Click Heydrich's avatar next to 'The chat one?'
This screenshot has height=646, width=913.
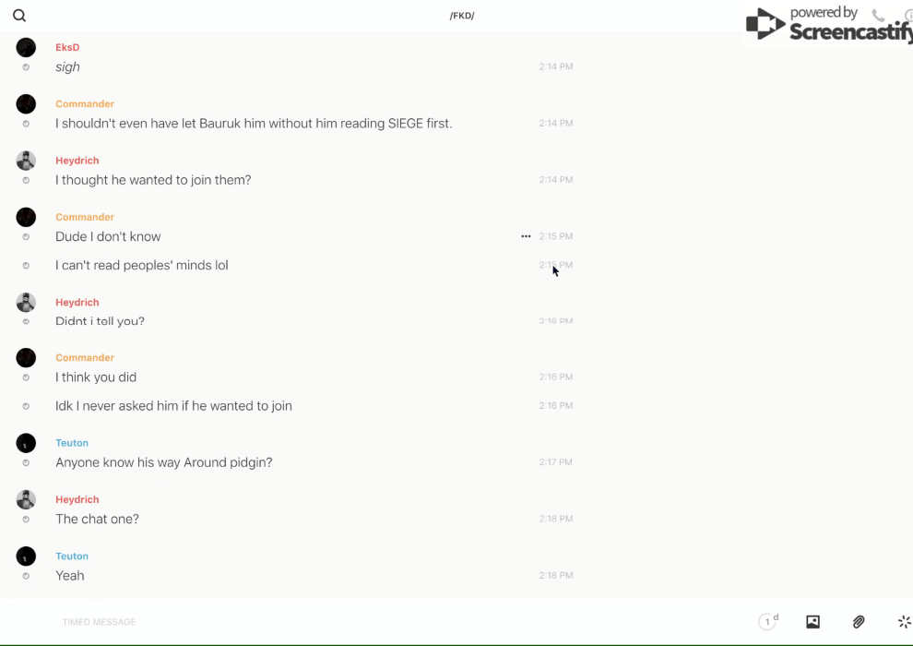click(x=26, y=500)
